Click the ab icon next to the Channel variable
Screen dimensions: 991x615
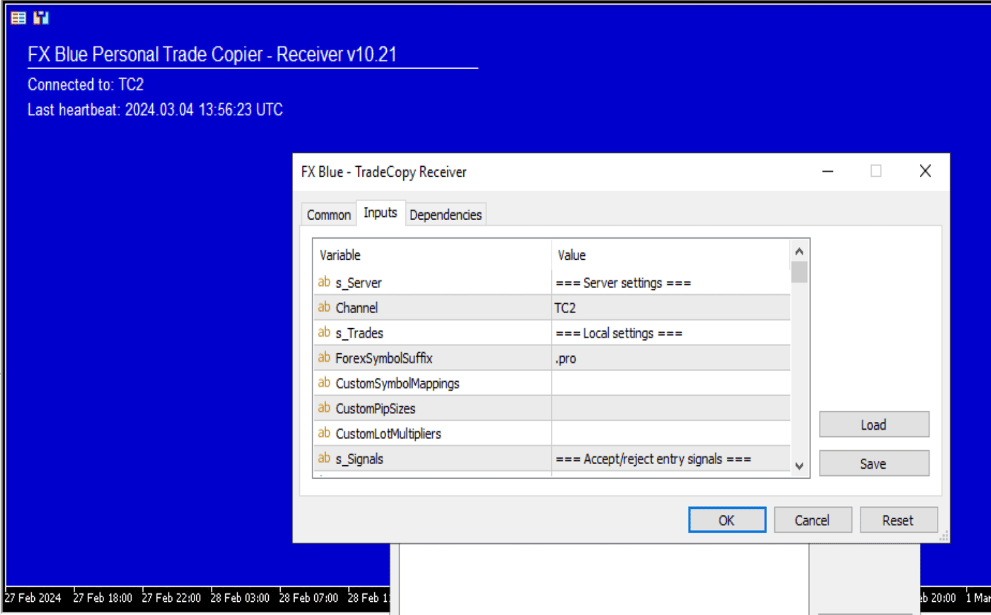(324, 307)
